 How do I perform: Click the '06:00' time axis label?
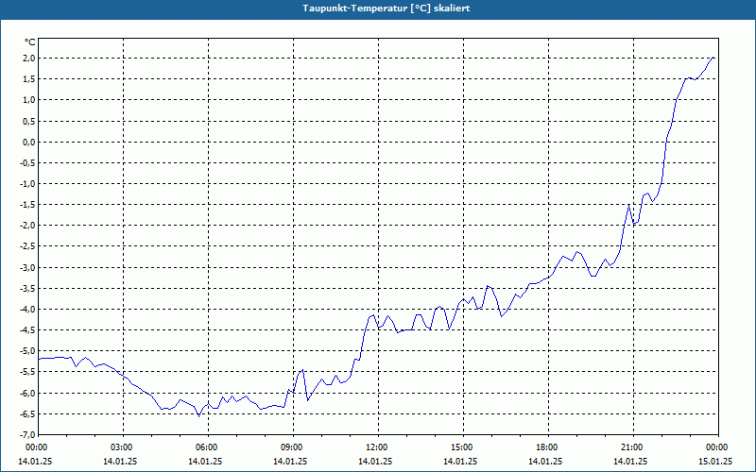click(x=208, y=447)
